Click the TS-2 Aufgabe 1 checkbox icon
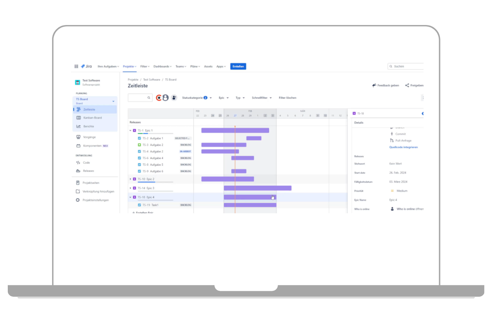This screenshot has height=324, width=492. pyautogui.click(x=139, y=138)
